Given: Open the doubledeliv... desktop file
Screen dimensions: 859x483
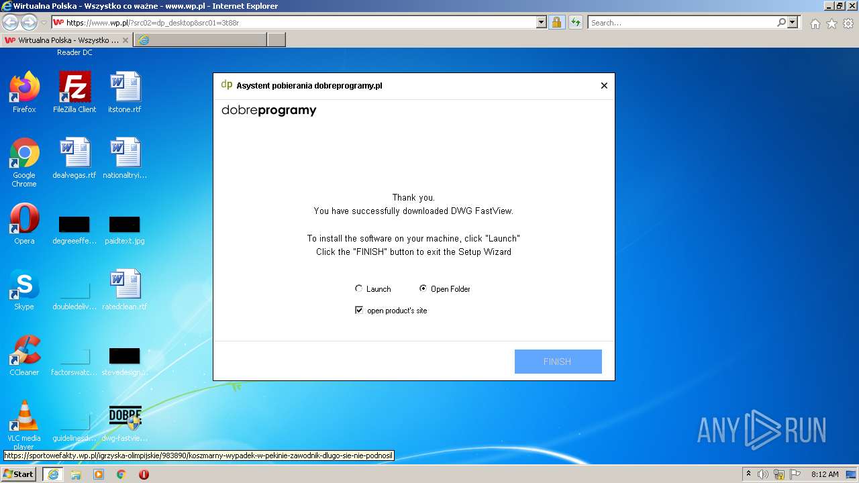Looking at the screenshot, I should click(x=74, y=294).
